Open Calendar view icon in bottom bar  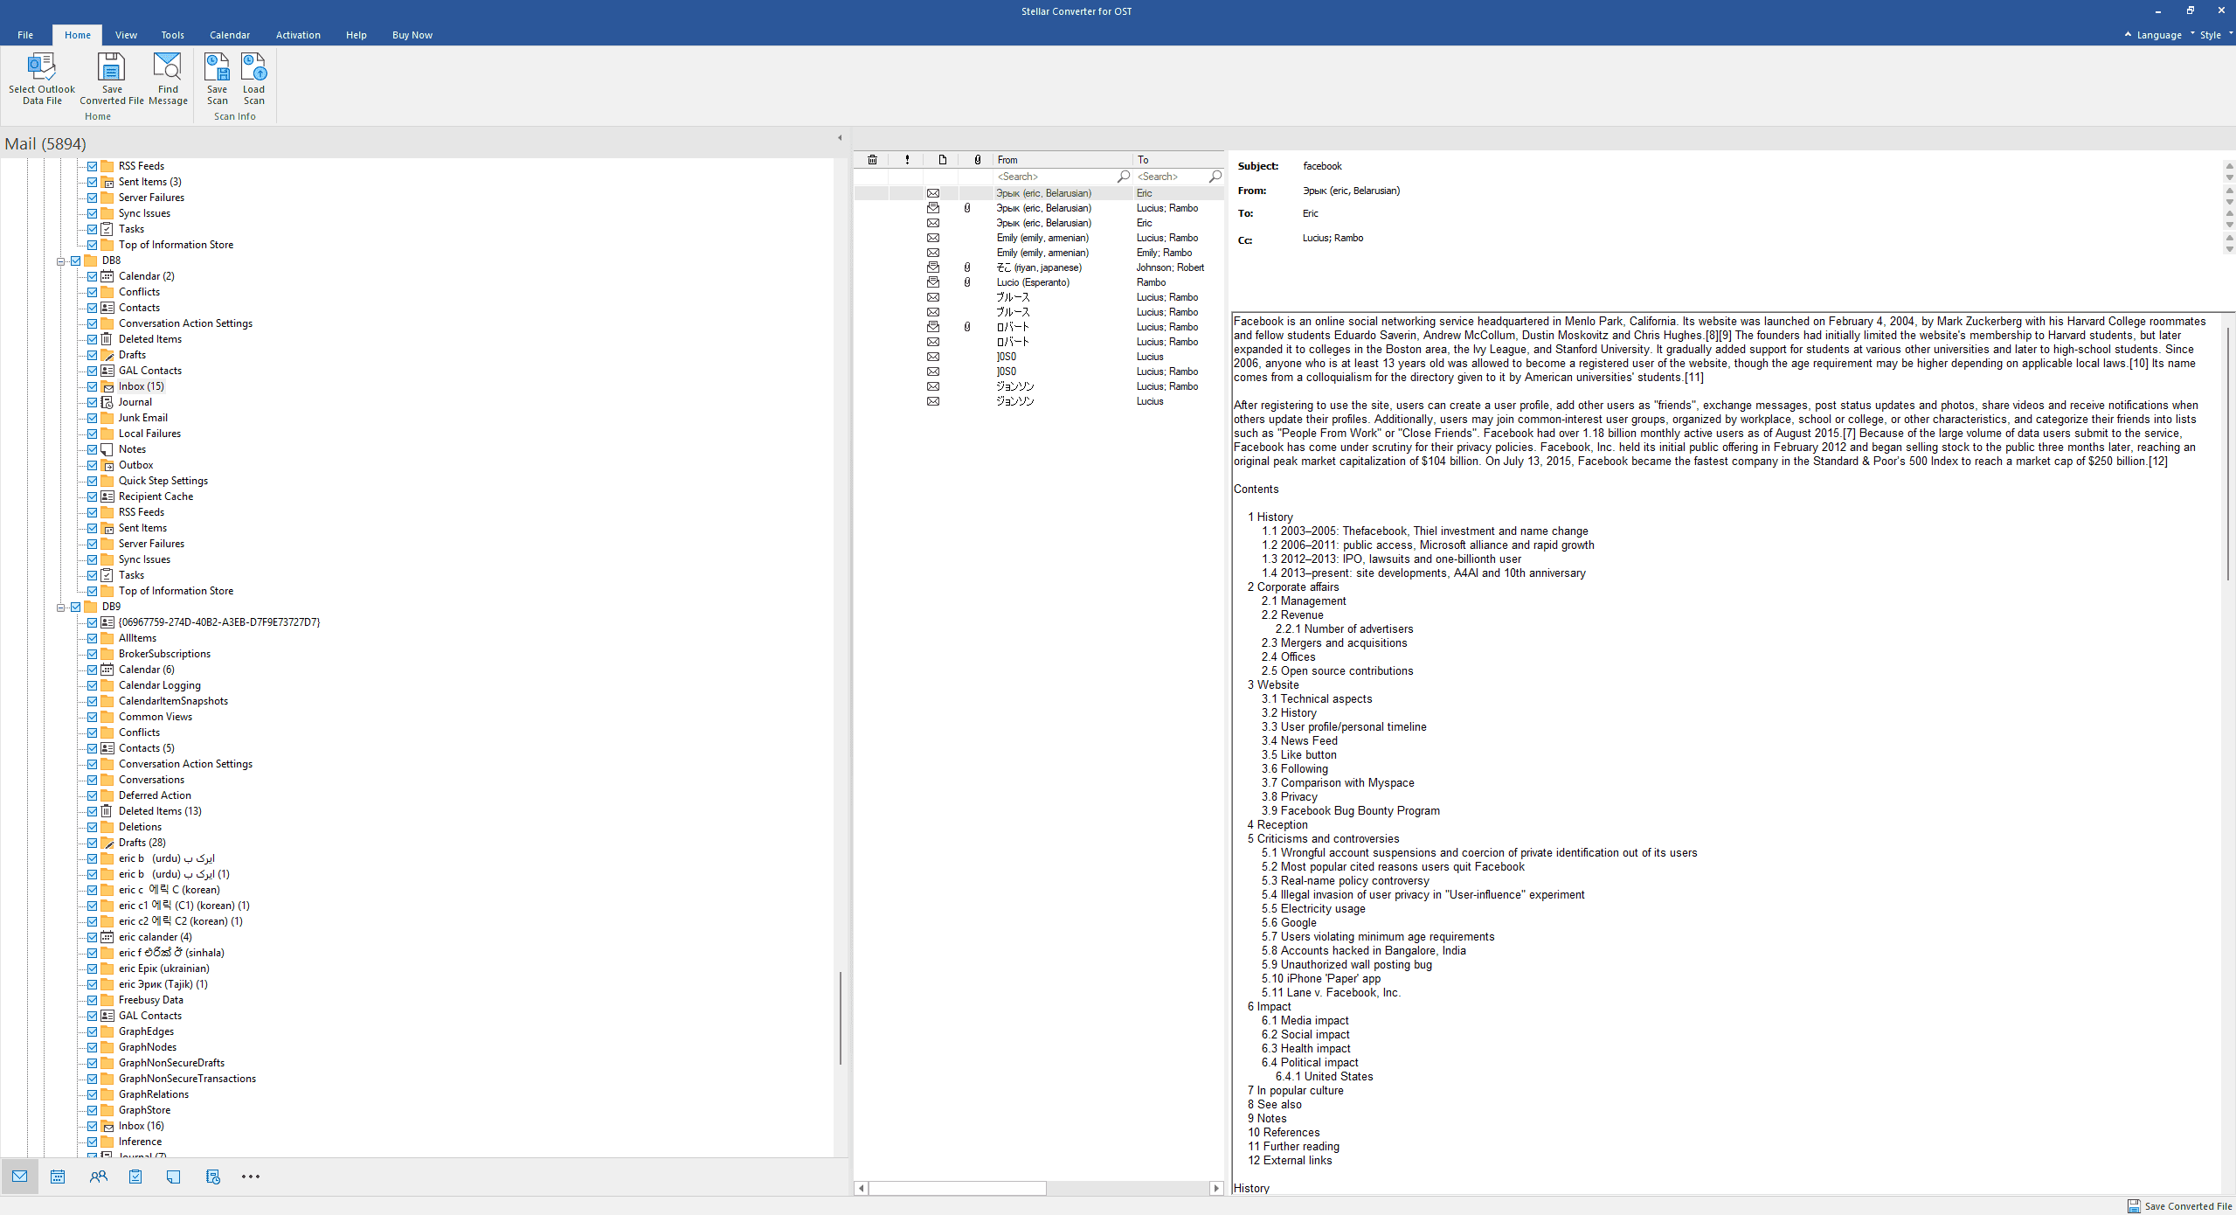pos(58,1177)
